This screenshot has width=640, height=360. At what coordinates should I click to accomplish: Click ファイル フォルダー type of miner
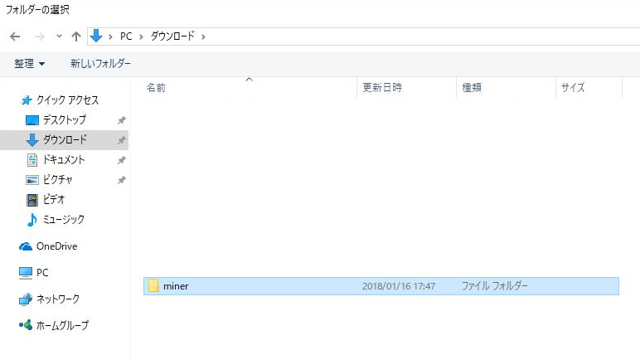coord(495,286)
